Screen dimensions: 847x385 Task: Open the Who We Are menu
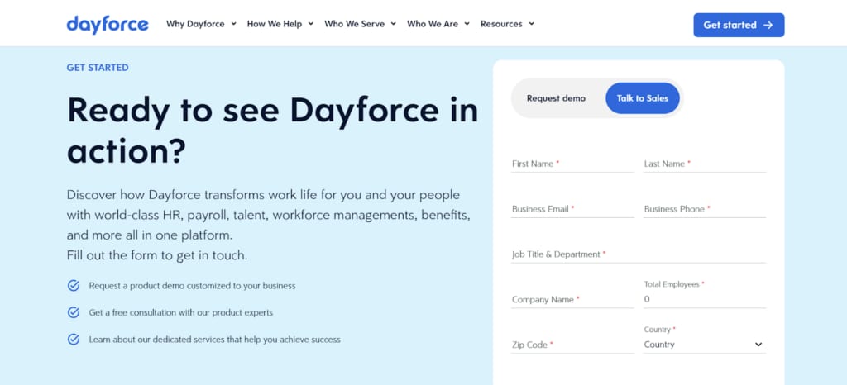tap(438, 24)
